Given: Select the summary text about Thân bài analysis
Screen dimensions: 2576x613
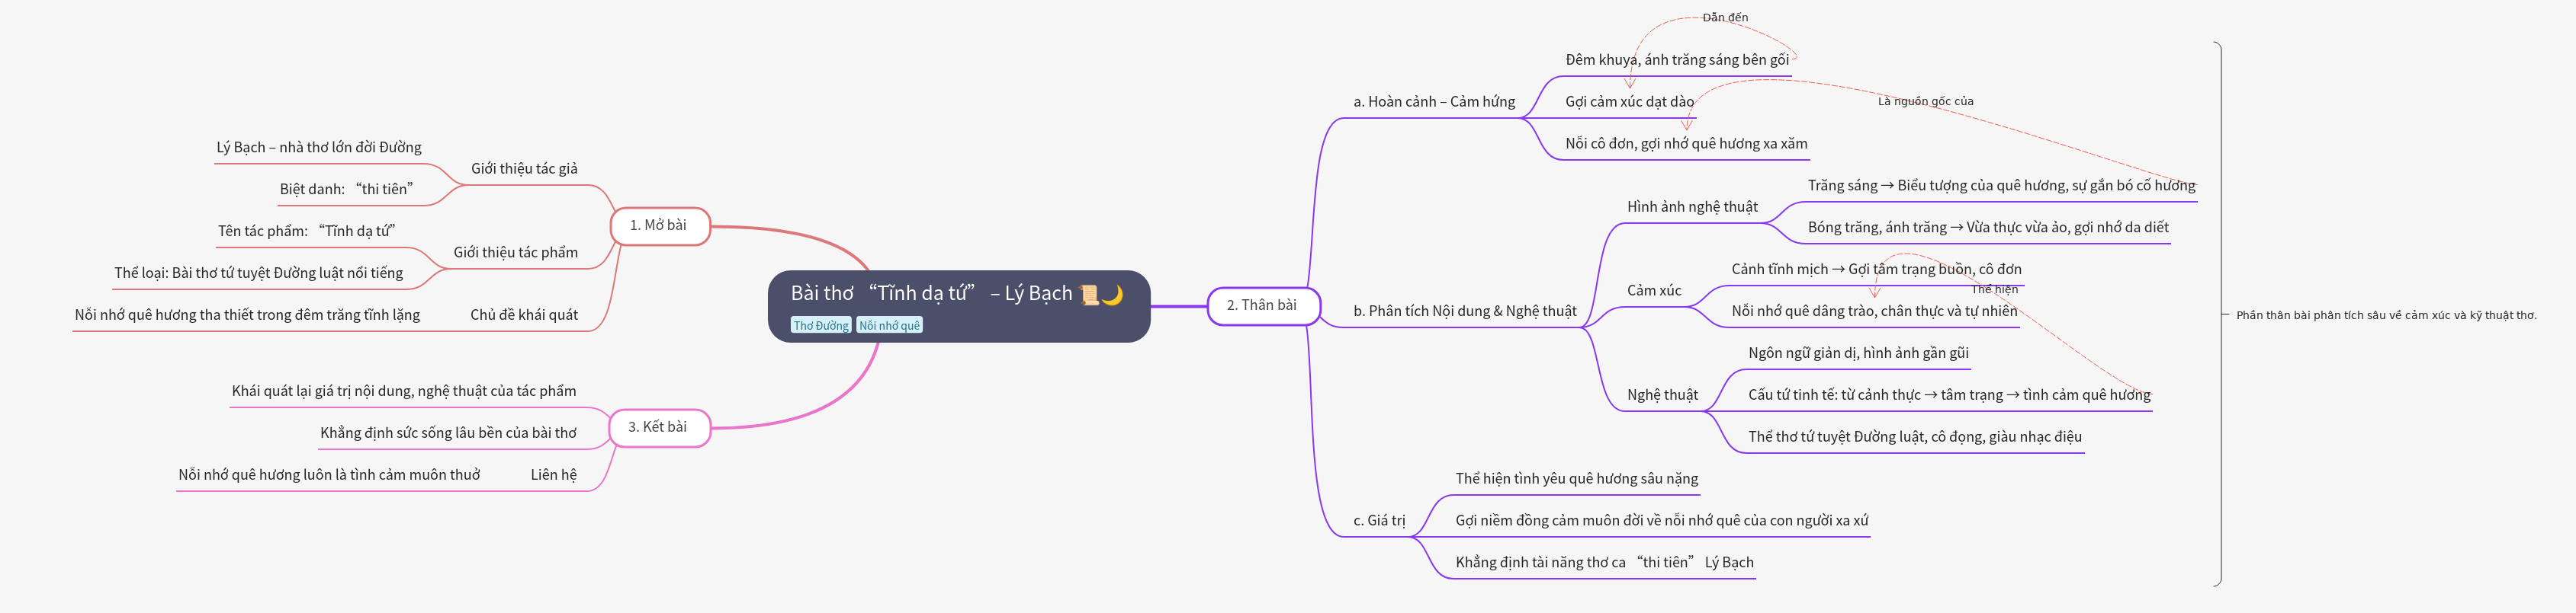Looking at the screenshot, I should 2386,315.
